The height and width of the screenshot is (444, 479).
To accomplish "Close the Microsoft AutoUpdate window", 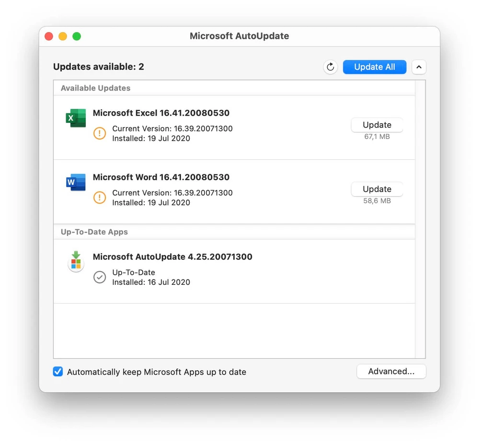I will [x=49, y=36].
